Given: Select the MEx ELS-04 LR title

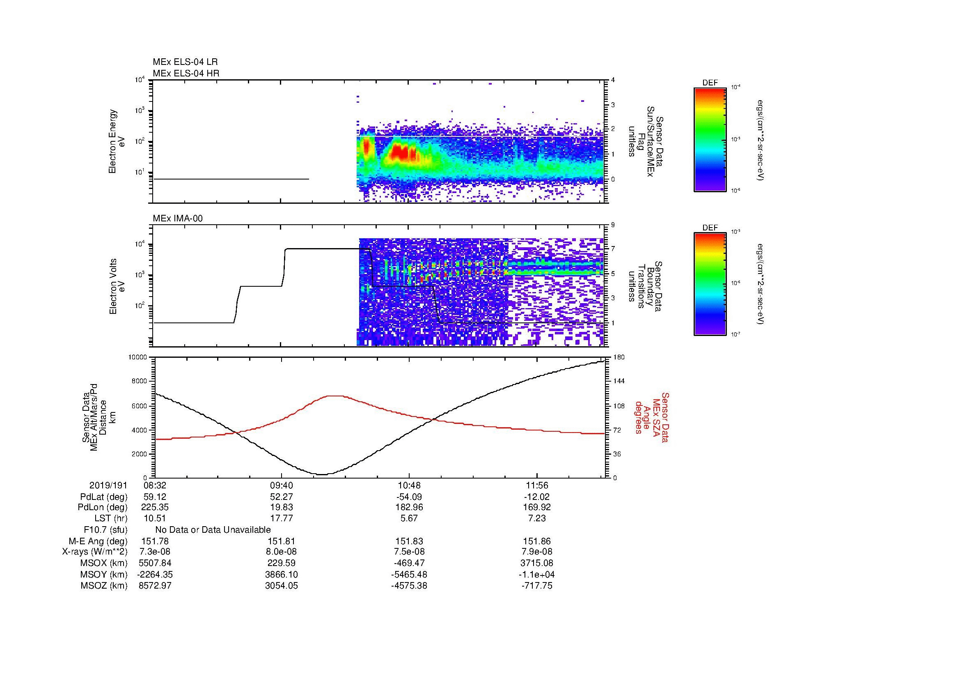Looking at the screenshot, I should (185, 62).
